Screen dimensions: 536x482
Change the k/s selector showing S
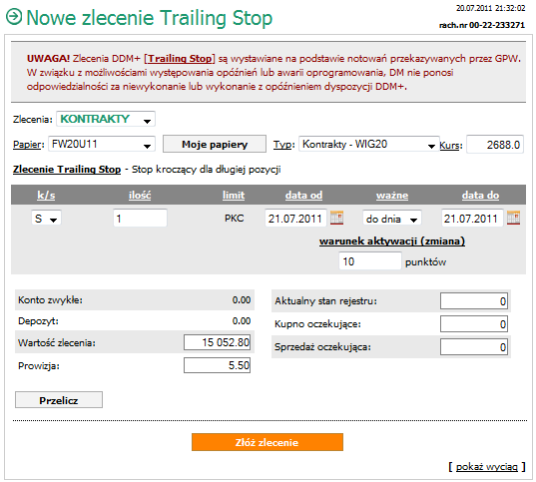click(46, 219)
